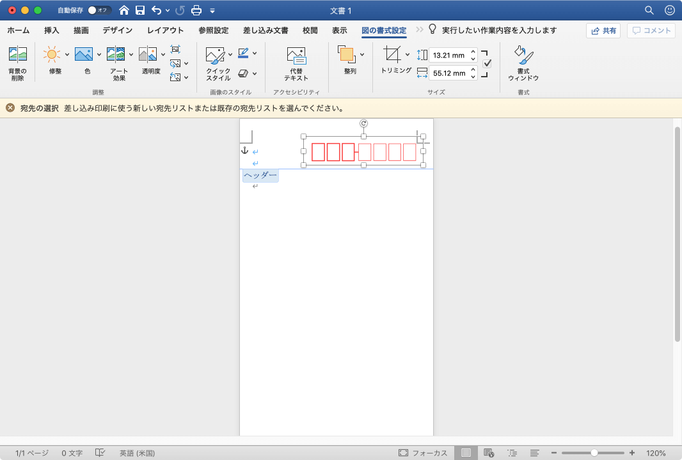Click the smiley feedback icon

670,10
